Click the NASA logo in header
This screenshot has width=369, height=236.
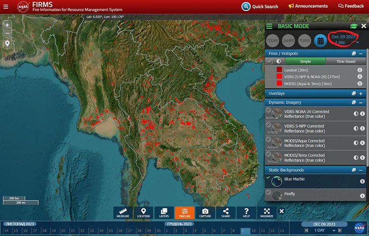24,6
